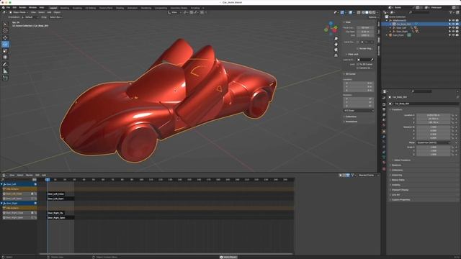Viewport: 461px width, 259px height.
Task: Disable rendering of Car_Body_Skin camera icon
Action: point(457,24)
